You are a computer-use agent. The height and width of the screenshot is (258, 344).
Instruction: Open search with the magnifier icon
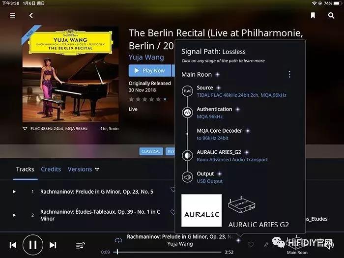[331, 15]
